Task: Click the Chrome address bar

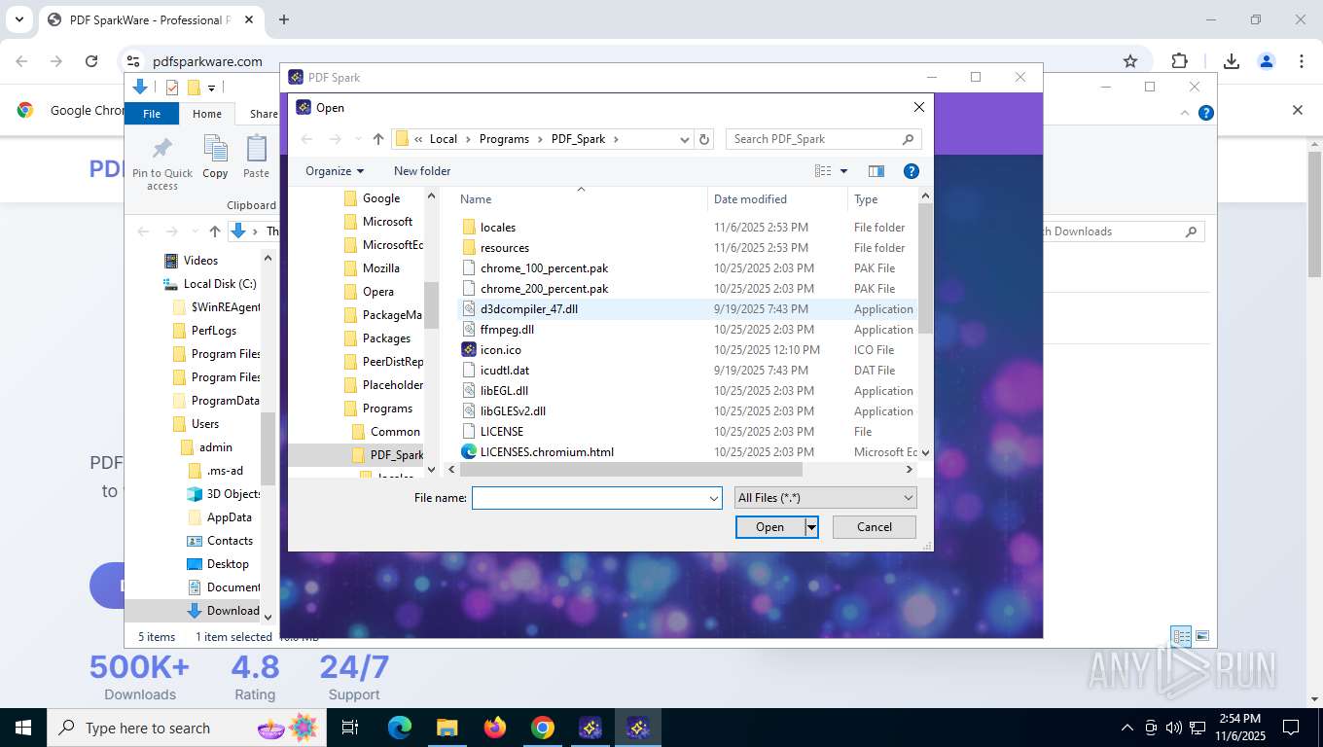Action: coord(623,61)
